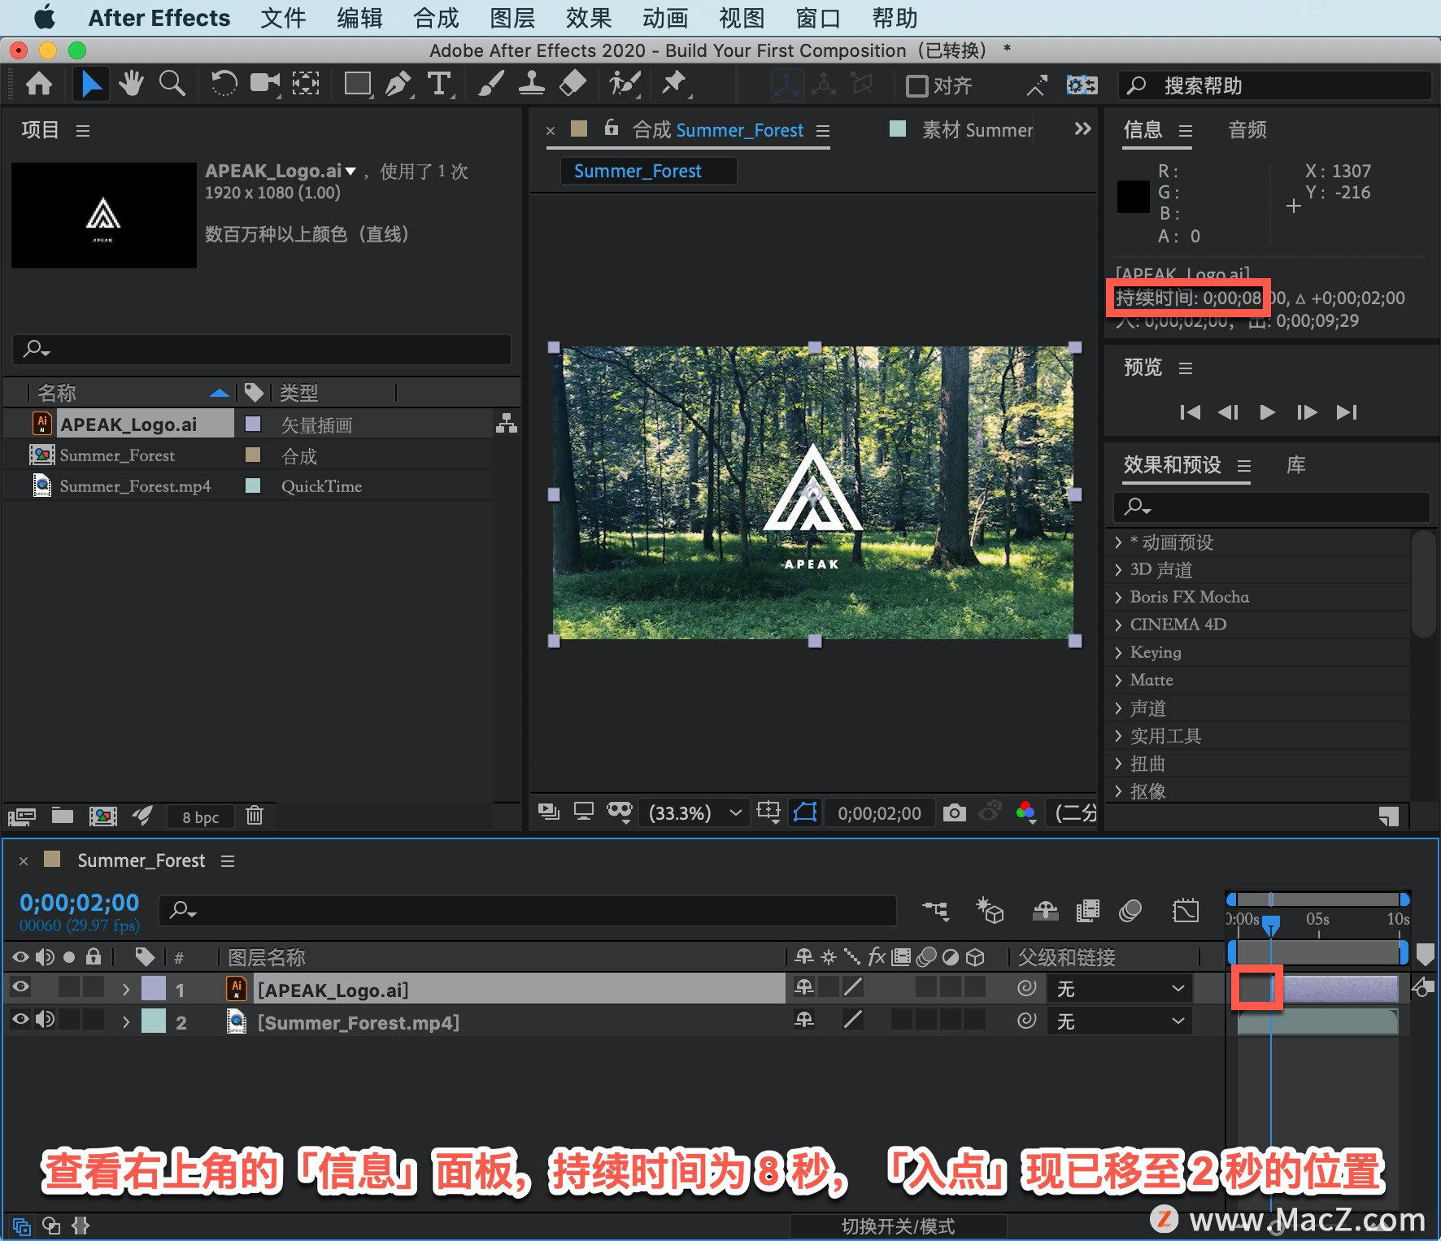Toggle the composition viewer lock icon

[x=612, y=128]
